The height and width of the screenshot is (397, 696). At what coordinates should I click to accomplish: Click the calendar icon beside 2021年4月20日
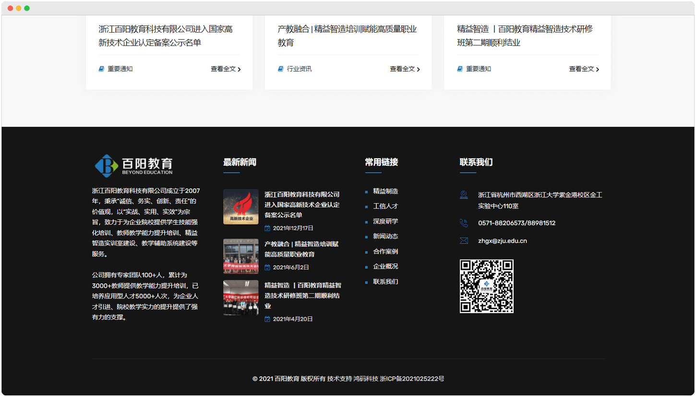pos(267,319)
